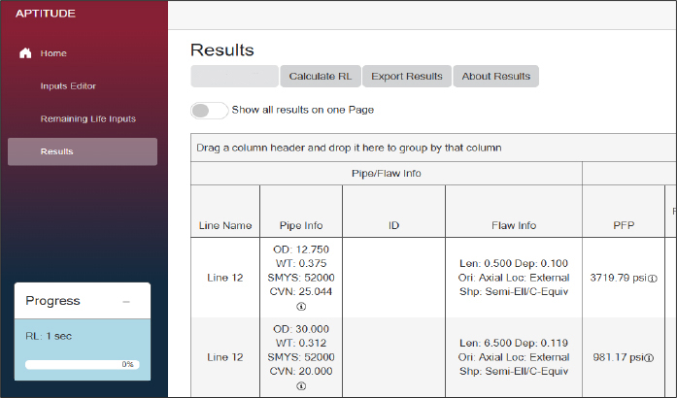Click info icon next to 981.17 psi

652,357
